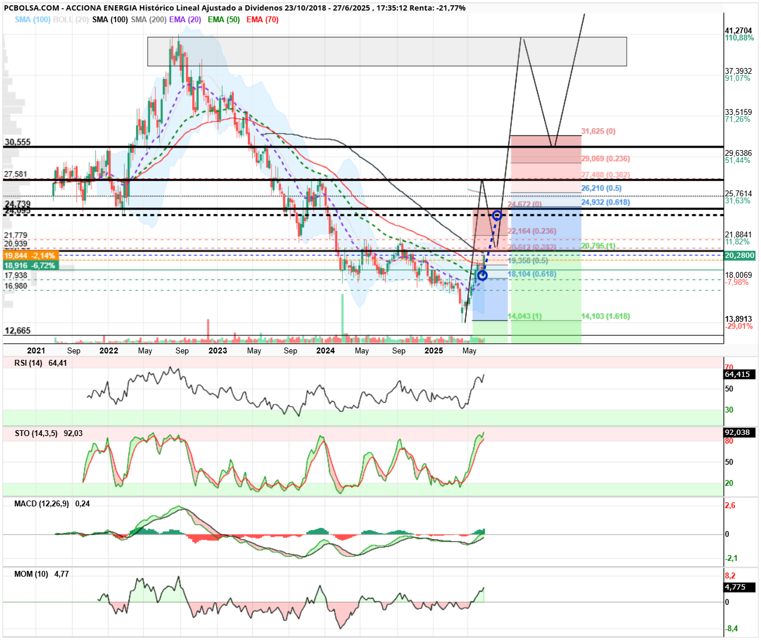The height and width of the screenshot is (640, 761).
Task: Click the Fibonacci label 24,932 (0.618)
Action: [606, 202]
